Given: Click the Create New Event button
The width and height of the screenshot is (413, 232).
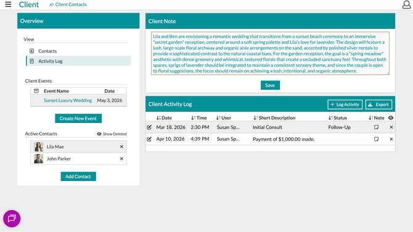Looking at the screenshot, I should pos(78,118).
